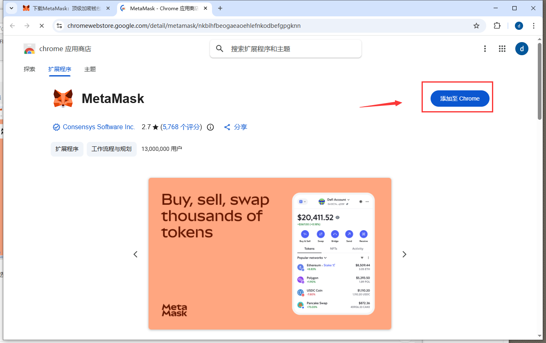Open Chrome's three-dot menu
546x343 pixels.
(x=534, y=26)
